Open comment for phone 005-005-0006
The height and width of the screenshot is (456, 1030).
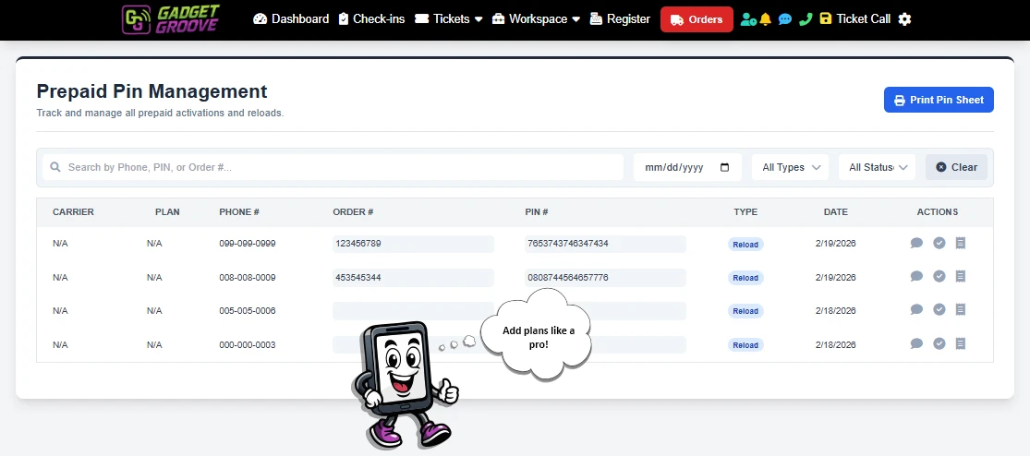point(916,309)
